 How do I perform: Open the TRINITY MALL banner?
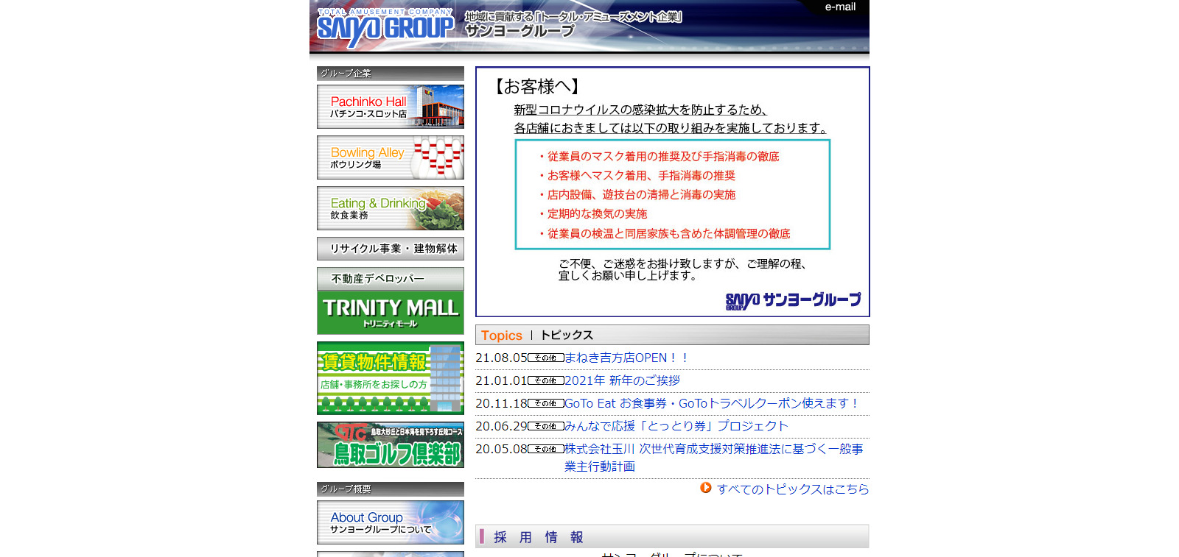(x=391, y=313)
